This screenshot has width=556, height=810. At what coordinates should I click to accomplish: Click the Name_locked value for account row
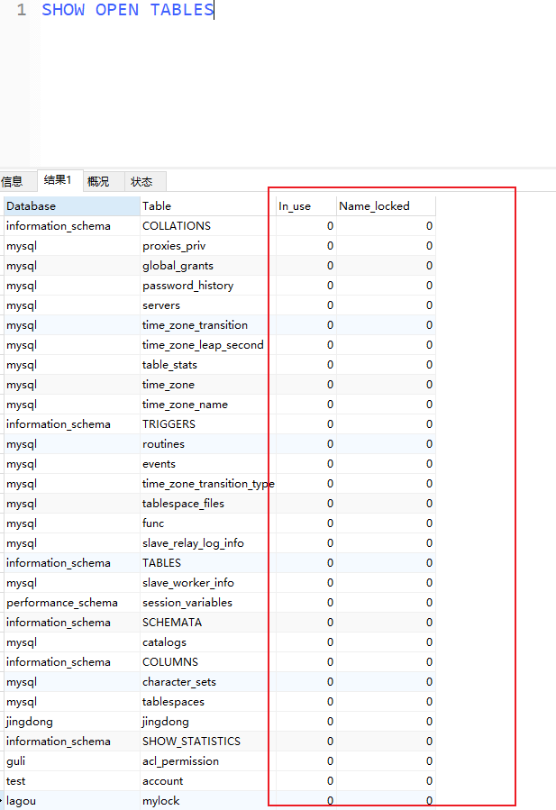coord(386,781)
